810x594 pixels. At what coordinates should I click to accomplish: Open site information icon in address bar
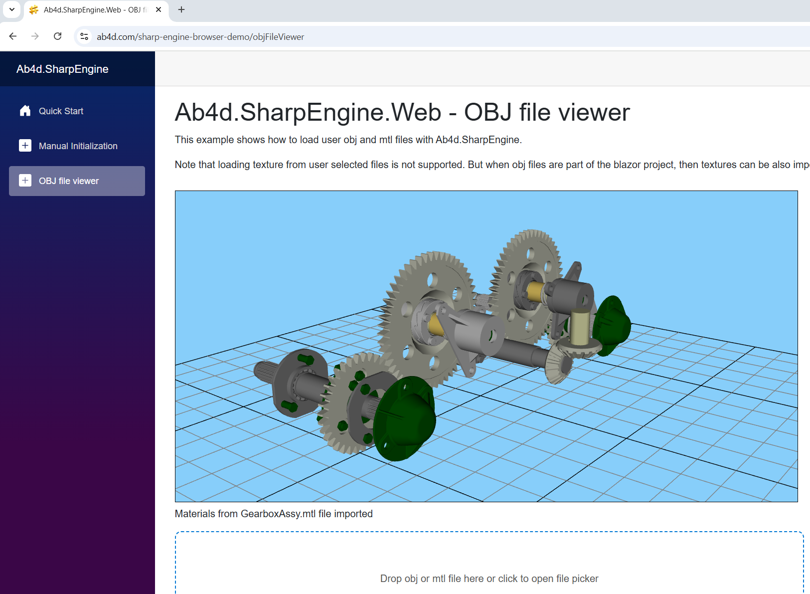[x=85, y=36]
